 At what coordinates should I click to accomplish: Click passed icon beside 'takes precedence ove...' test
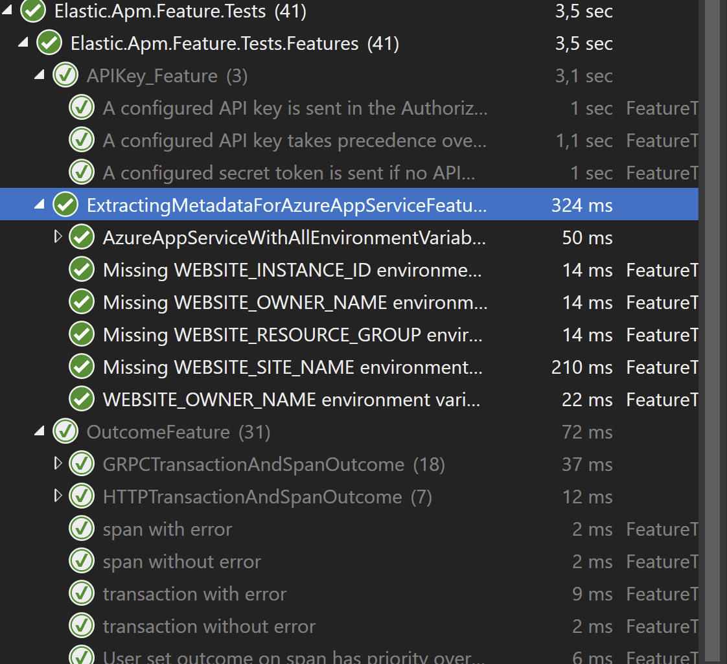82,139
